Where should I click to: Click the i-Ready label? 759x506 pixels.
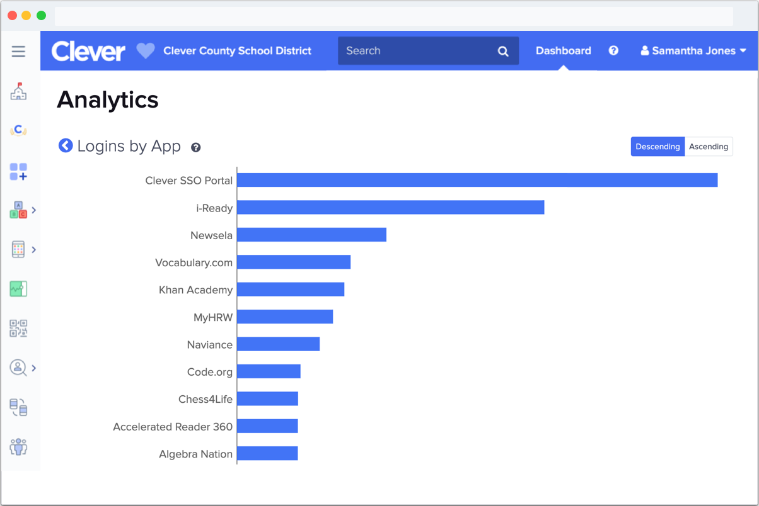point(214,208)
